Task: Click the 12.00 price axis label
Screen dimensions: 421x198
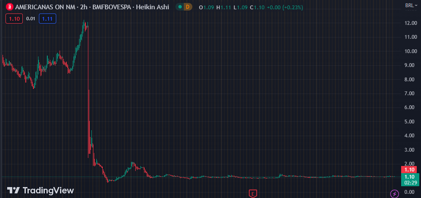Action: pyautogui.click(x=411, y=23)
